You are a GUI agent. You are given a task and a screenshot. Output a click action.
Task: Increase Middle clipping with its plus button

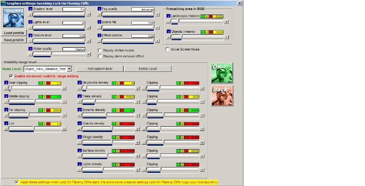(64, 101)
